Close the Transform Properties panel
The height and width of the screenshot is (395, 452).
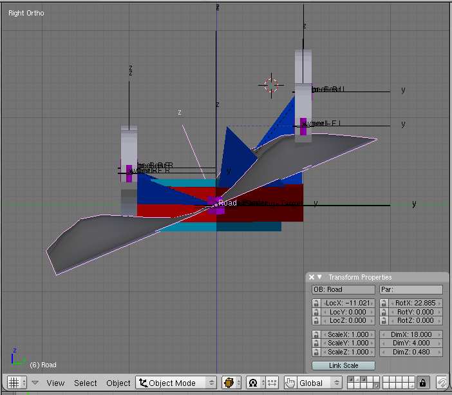pos(312,277)
